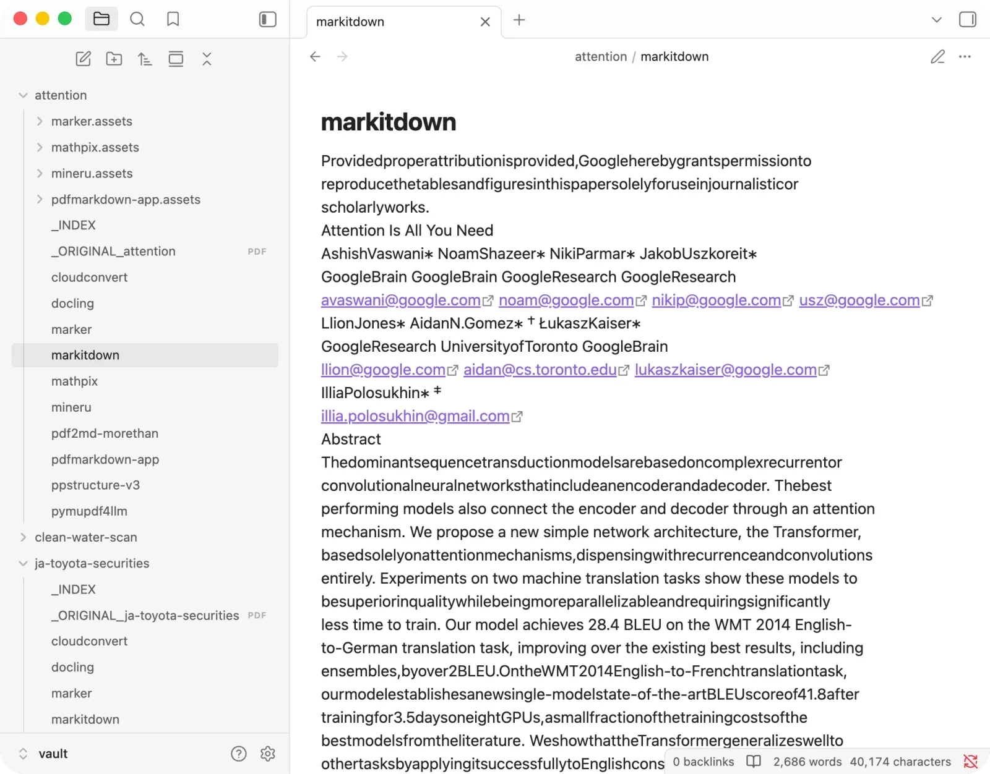Open _ORIGINAL_attention PDF file

point(145,251)
